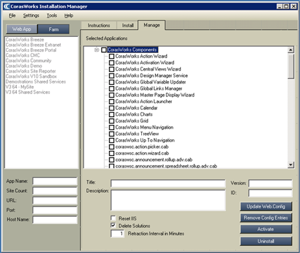Check CorasWorks Action Wizard checkbox
Image resolution: width=300 pixels, height=253 pixels.
111,56
